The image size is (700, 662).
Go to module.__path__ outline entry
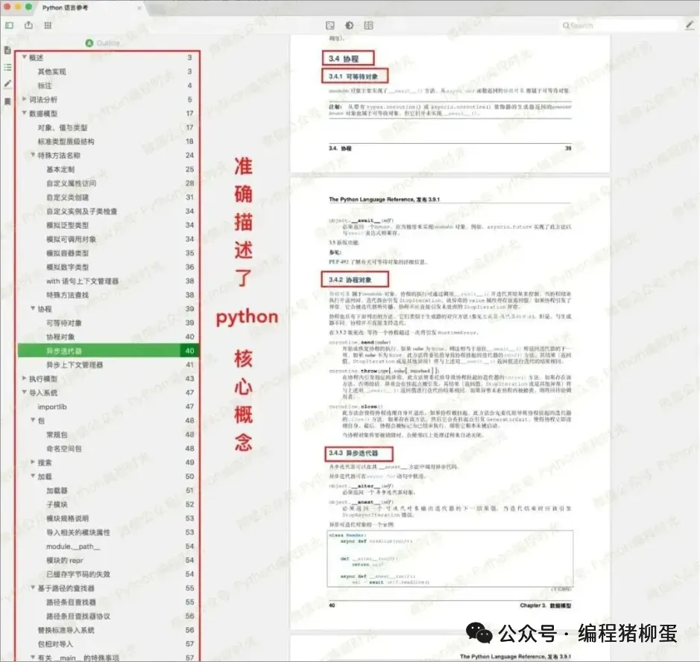point(73,546)
